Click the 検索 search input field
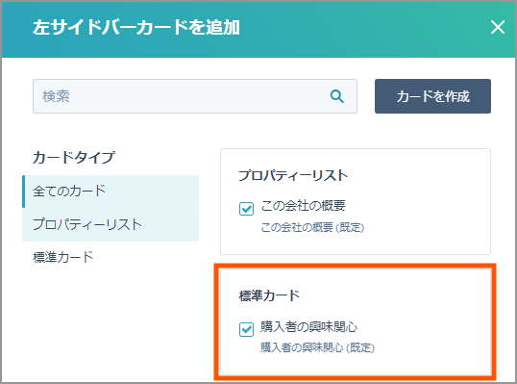 click(x=195, y=96)
